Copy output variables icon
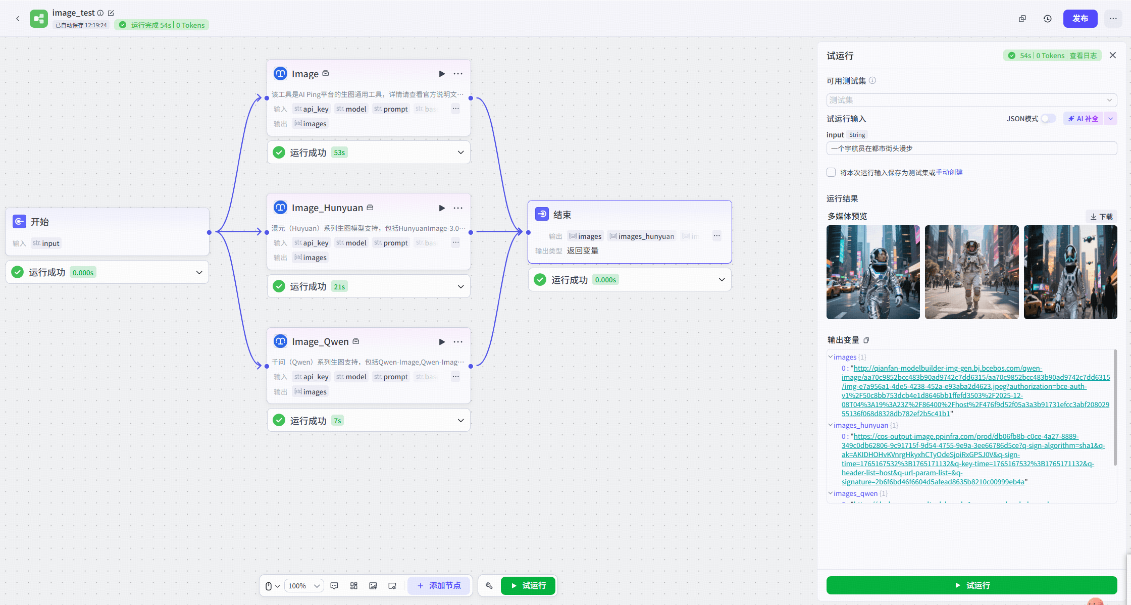This screenshot has height=605, width=1131. tap(866, 340)
